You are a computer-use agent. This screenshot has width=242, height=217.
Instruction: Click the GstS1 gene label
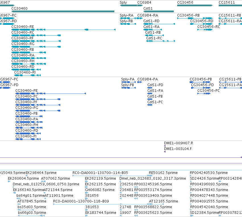[148, 9]
